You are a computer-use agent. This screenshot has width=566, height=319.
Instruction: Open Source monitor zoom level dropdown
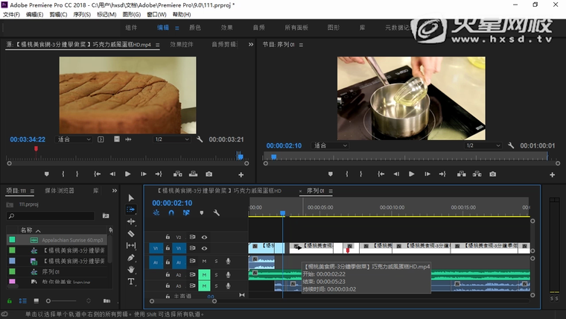(73, 139)
